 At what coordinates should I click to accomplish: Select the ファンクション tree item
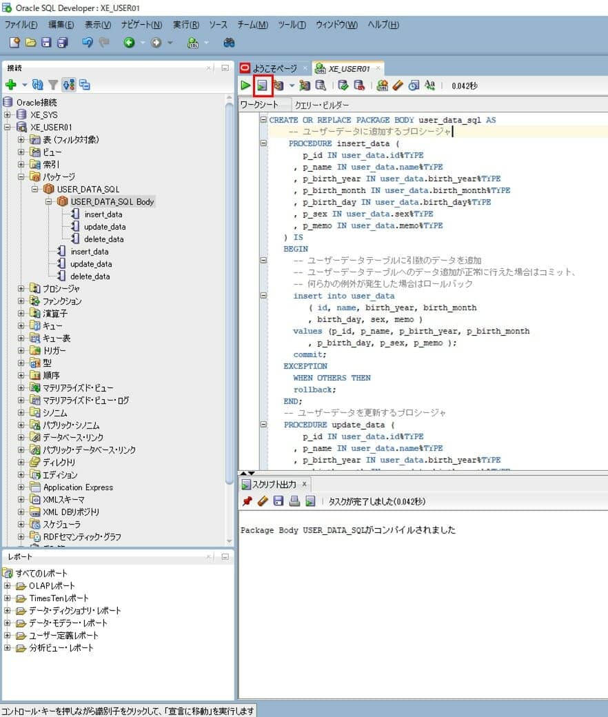(x=62, y=301)
